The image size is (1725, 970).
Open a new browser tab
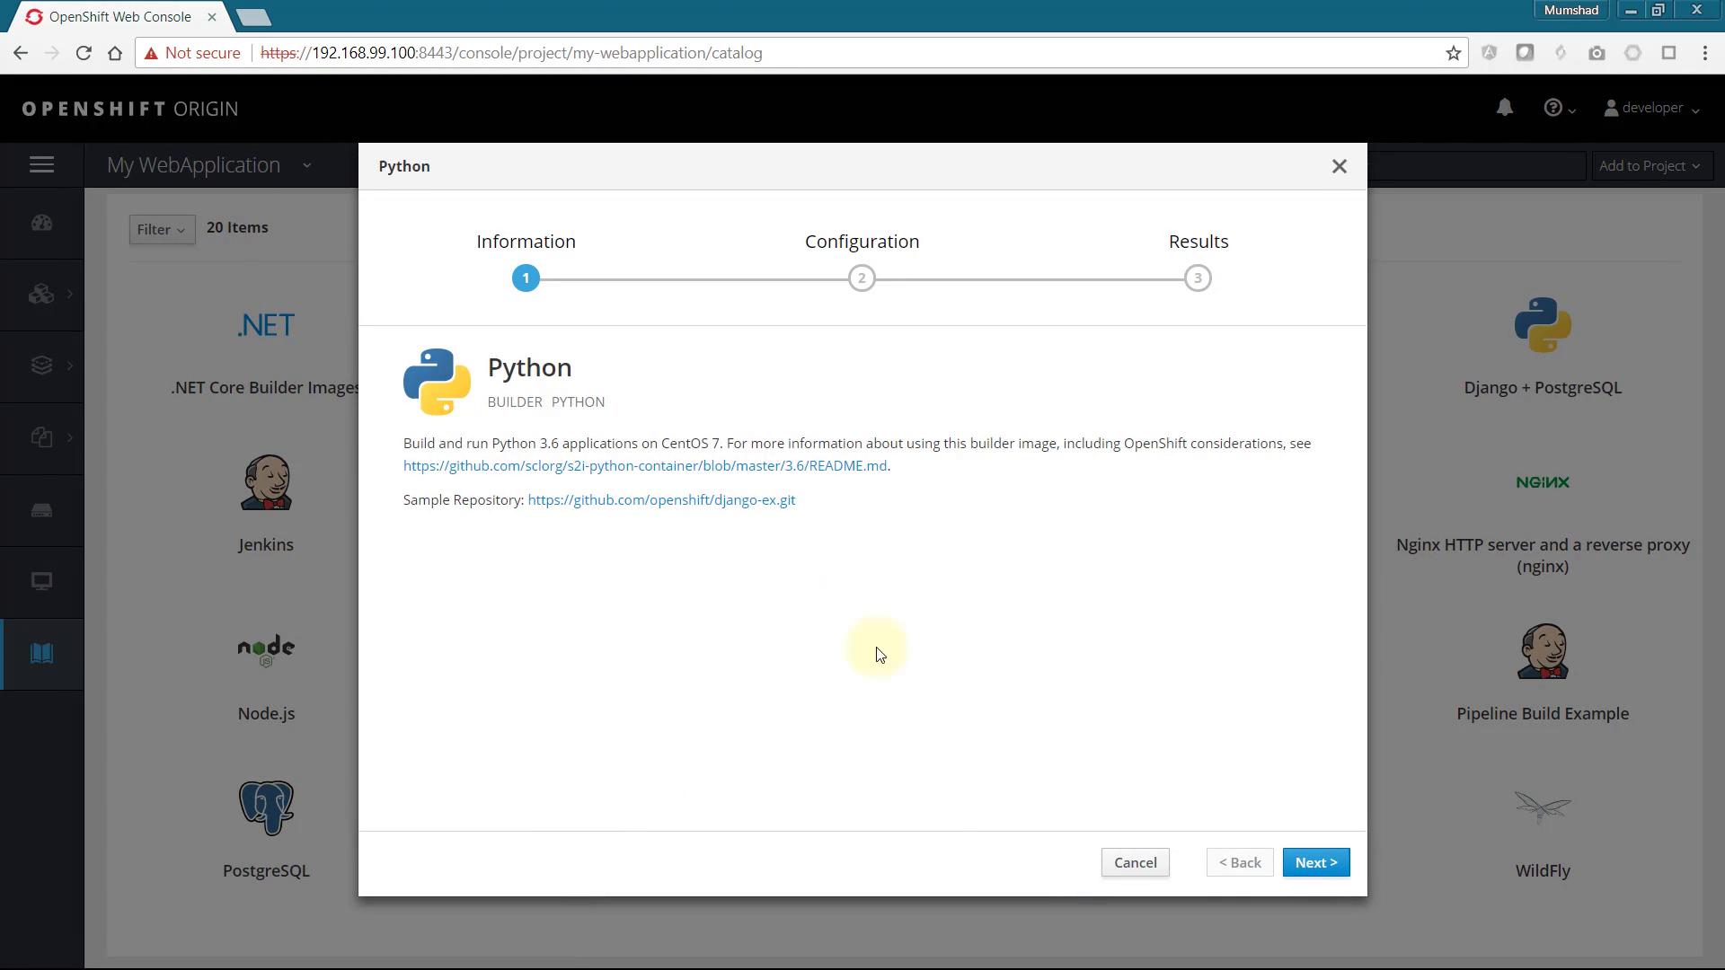[254, 17]
